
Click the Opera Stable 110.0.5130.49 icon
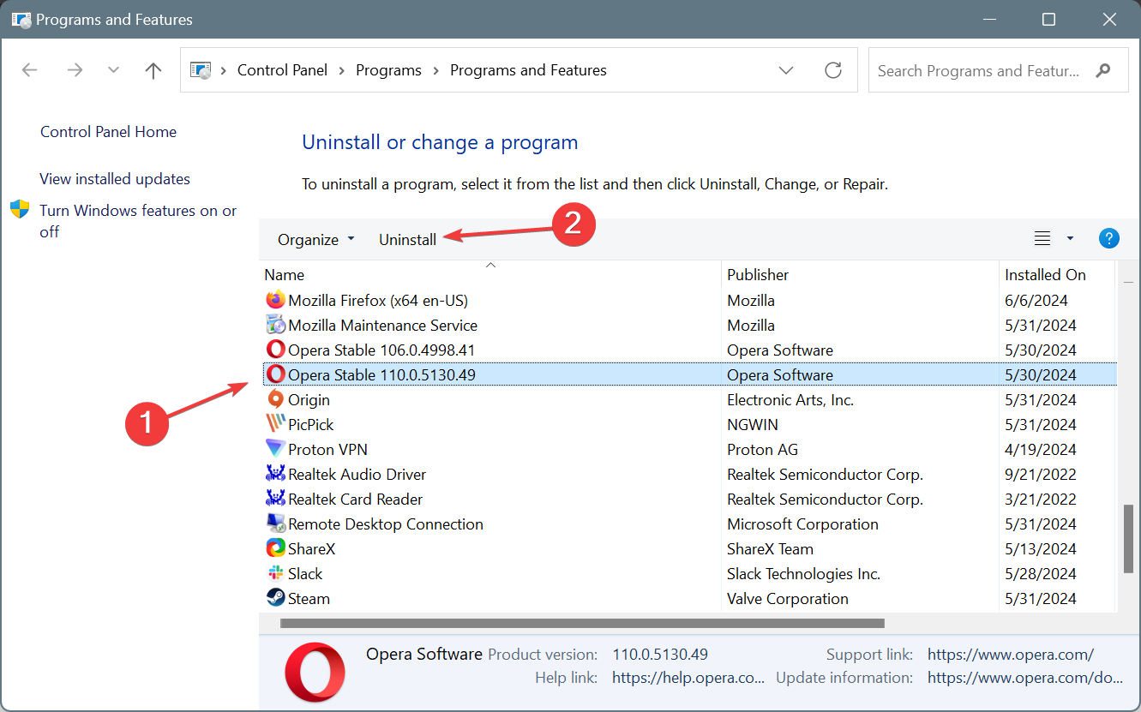275,374
